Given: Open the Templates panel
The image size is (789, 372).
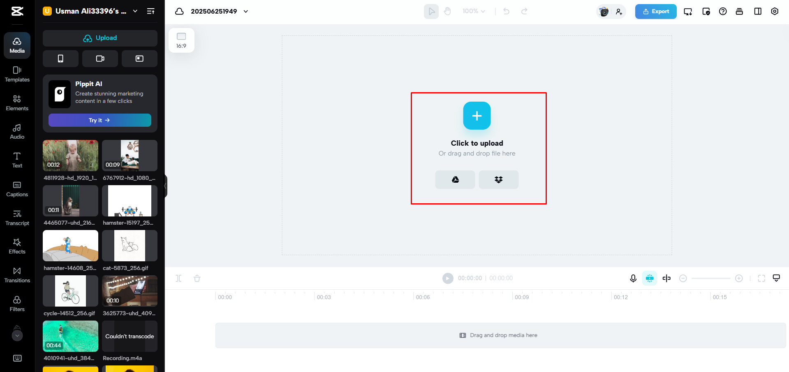Looking at the screenshot, I should pos(17,74).
